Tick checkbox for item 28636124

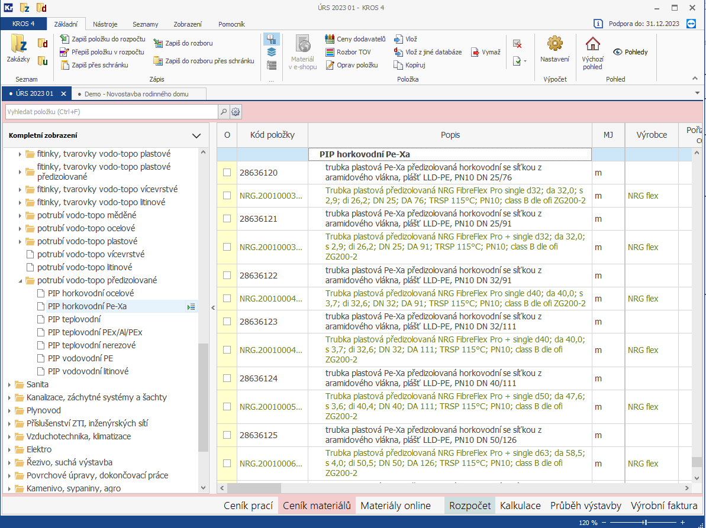coord(227,378)
